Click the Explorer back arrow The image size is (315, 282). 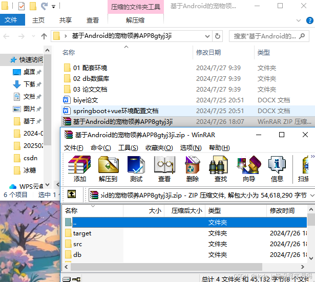coord(7,36)
